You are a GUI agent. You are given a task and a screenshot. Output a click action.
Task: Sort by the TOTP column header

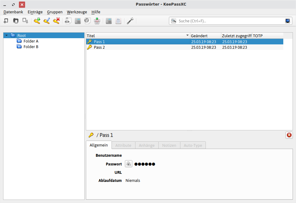268,36
